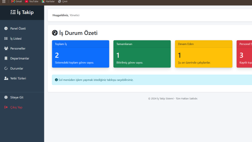Open the YouTube bookmark label
Screen dimensions: 252x142
pyautogui.click(x=33, y=1)
